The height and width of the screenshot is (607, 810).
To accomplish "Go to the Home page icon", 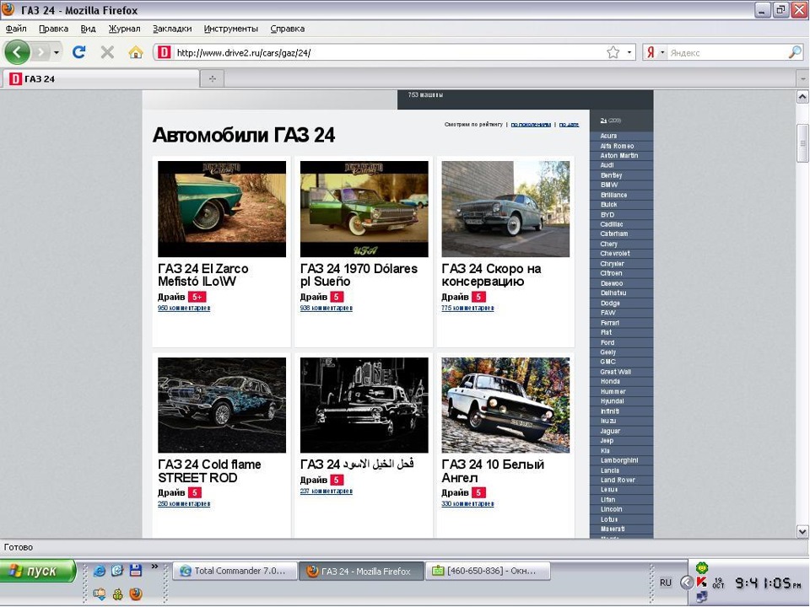I will (x=136, y=52).
